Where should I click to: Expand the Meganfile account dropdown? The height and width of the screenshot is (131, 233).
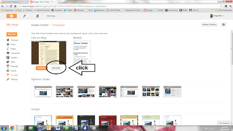pos(224,16)
